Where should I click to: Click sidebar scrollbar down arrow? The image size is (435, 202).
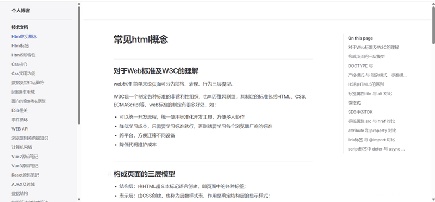click(x=79, y=199)
